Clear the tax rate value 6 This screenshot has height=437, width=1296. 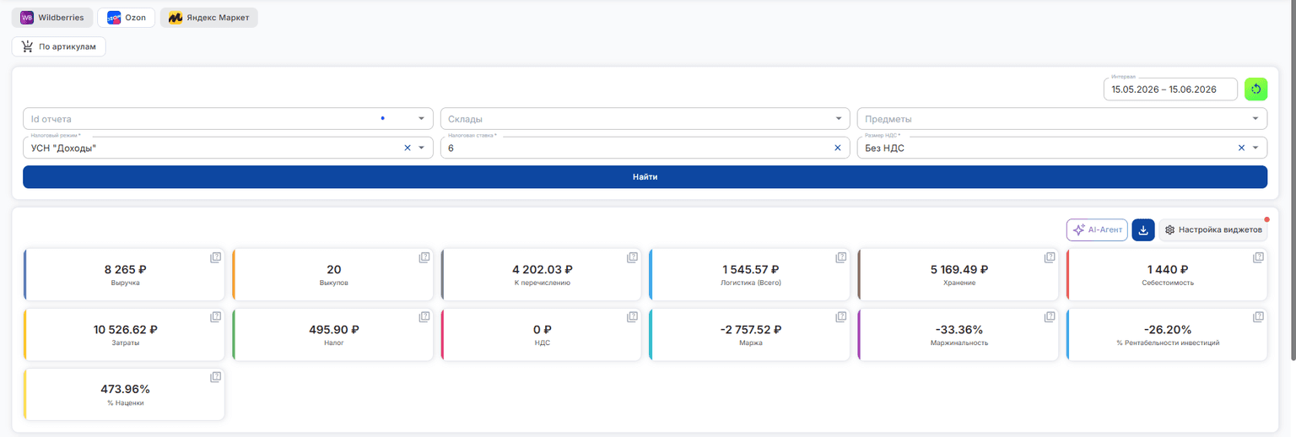point(838,148)
